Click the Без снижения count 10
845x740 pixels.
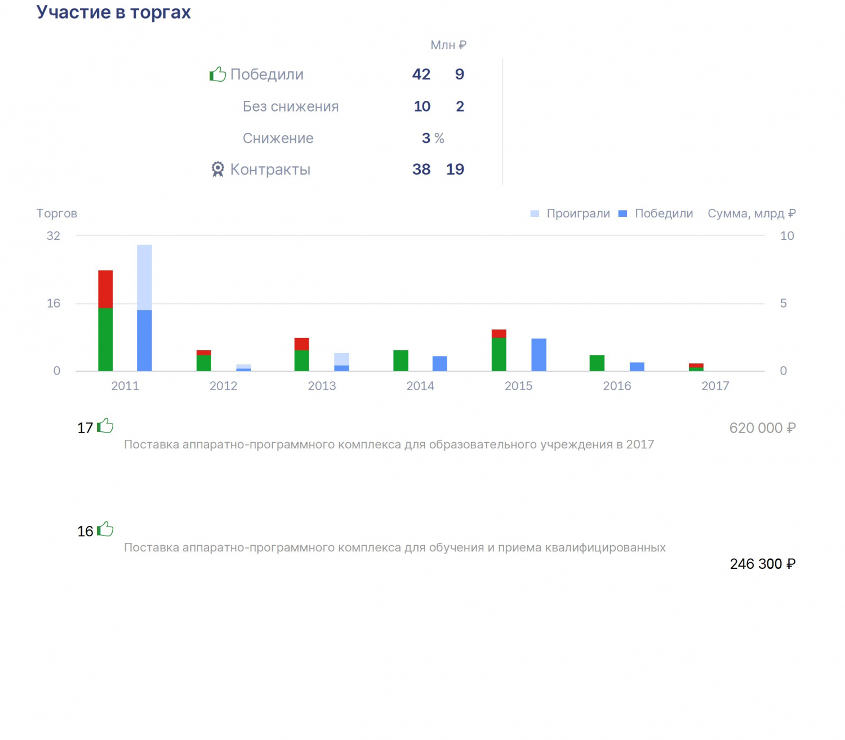coord(422,106)
